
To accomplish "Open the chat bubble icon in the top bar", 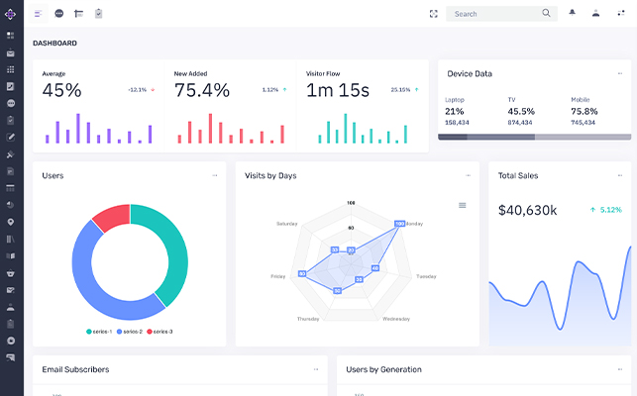I will 59,14.
